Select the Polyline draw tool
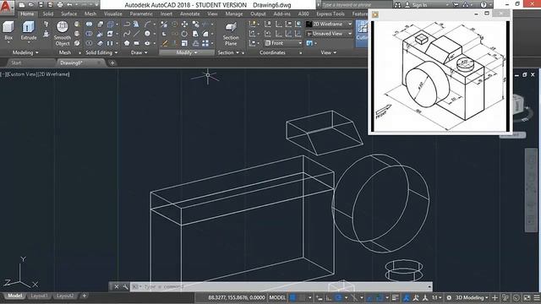 [x=127, y=24]
